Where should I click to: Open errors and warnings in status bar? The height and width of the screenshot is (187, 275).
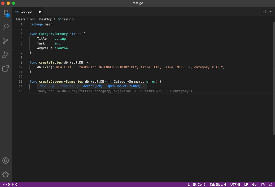[10, 184]
